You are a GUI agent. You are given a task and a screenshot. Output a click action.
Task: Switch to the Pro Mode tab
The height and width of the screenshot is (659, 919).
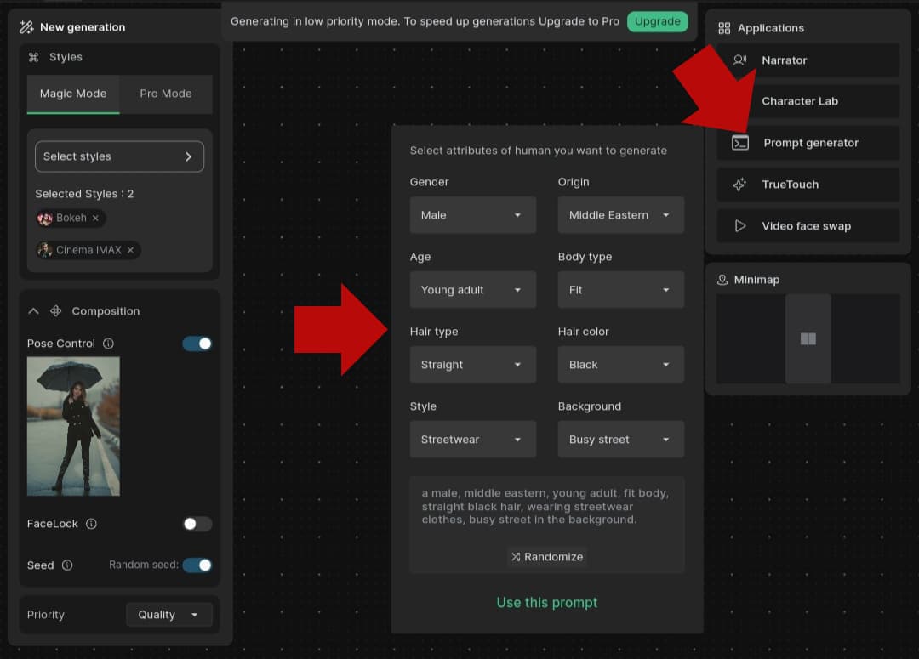(166, 94)
